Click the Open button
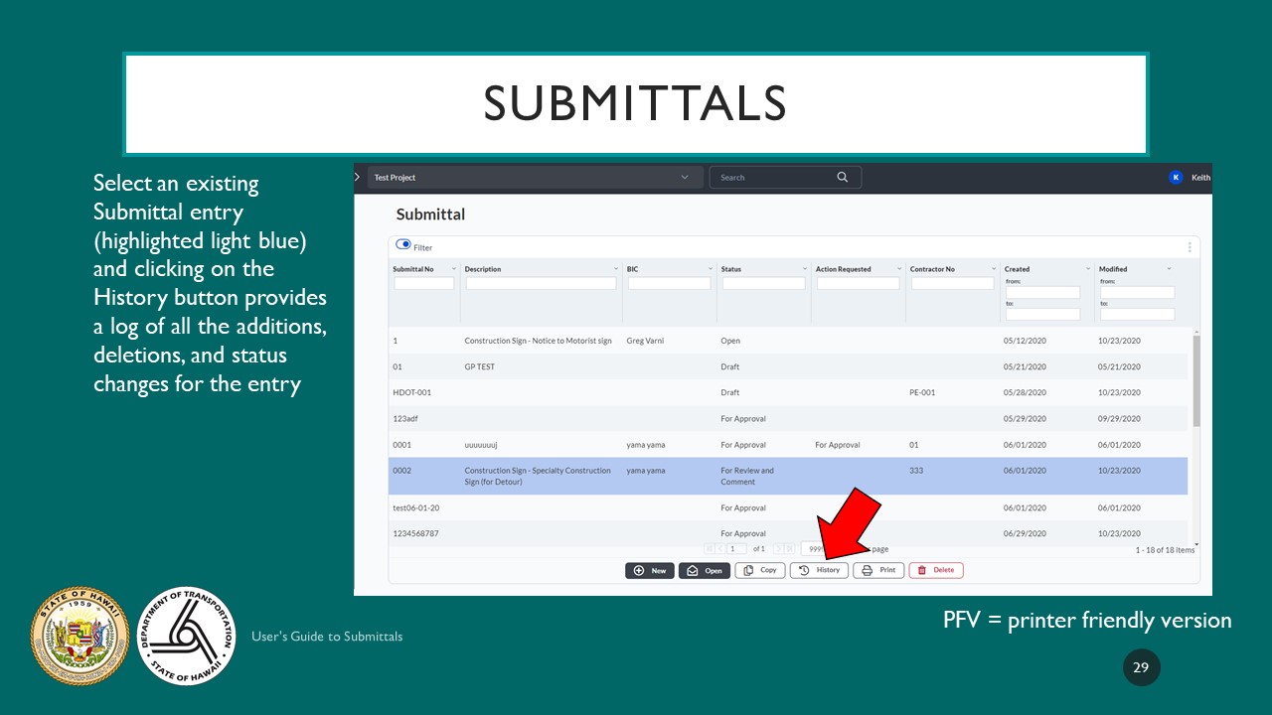1272x715 pixels. point(705,570)
